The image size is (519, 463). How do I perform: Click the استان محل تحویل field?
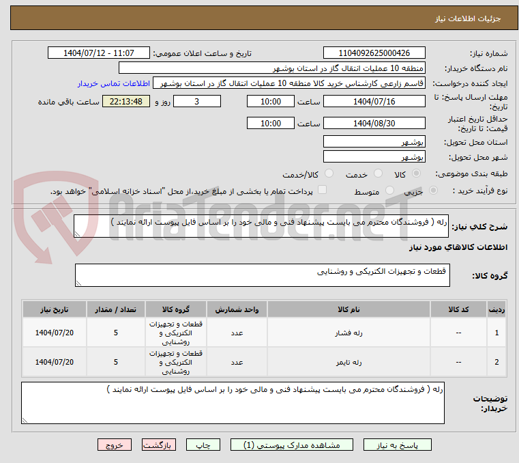374,142
